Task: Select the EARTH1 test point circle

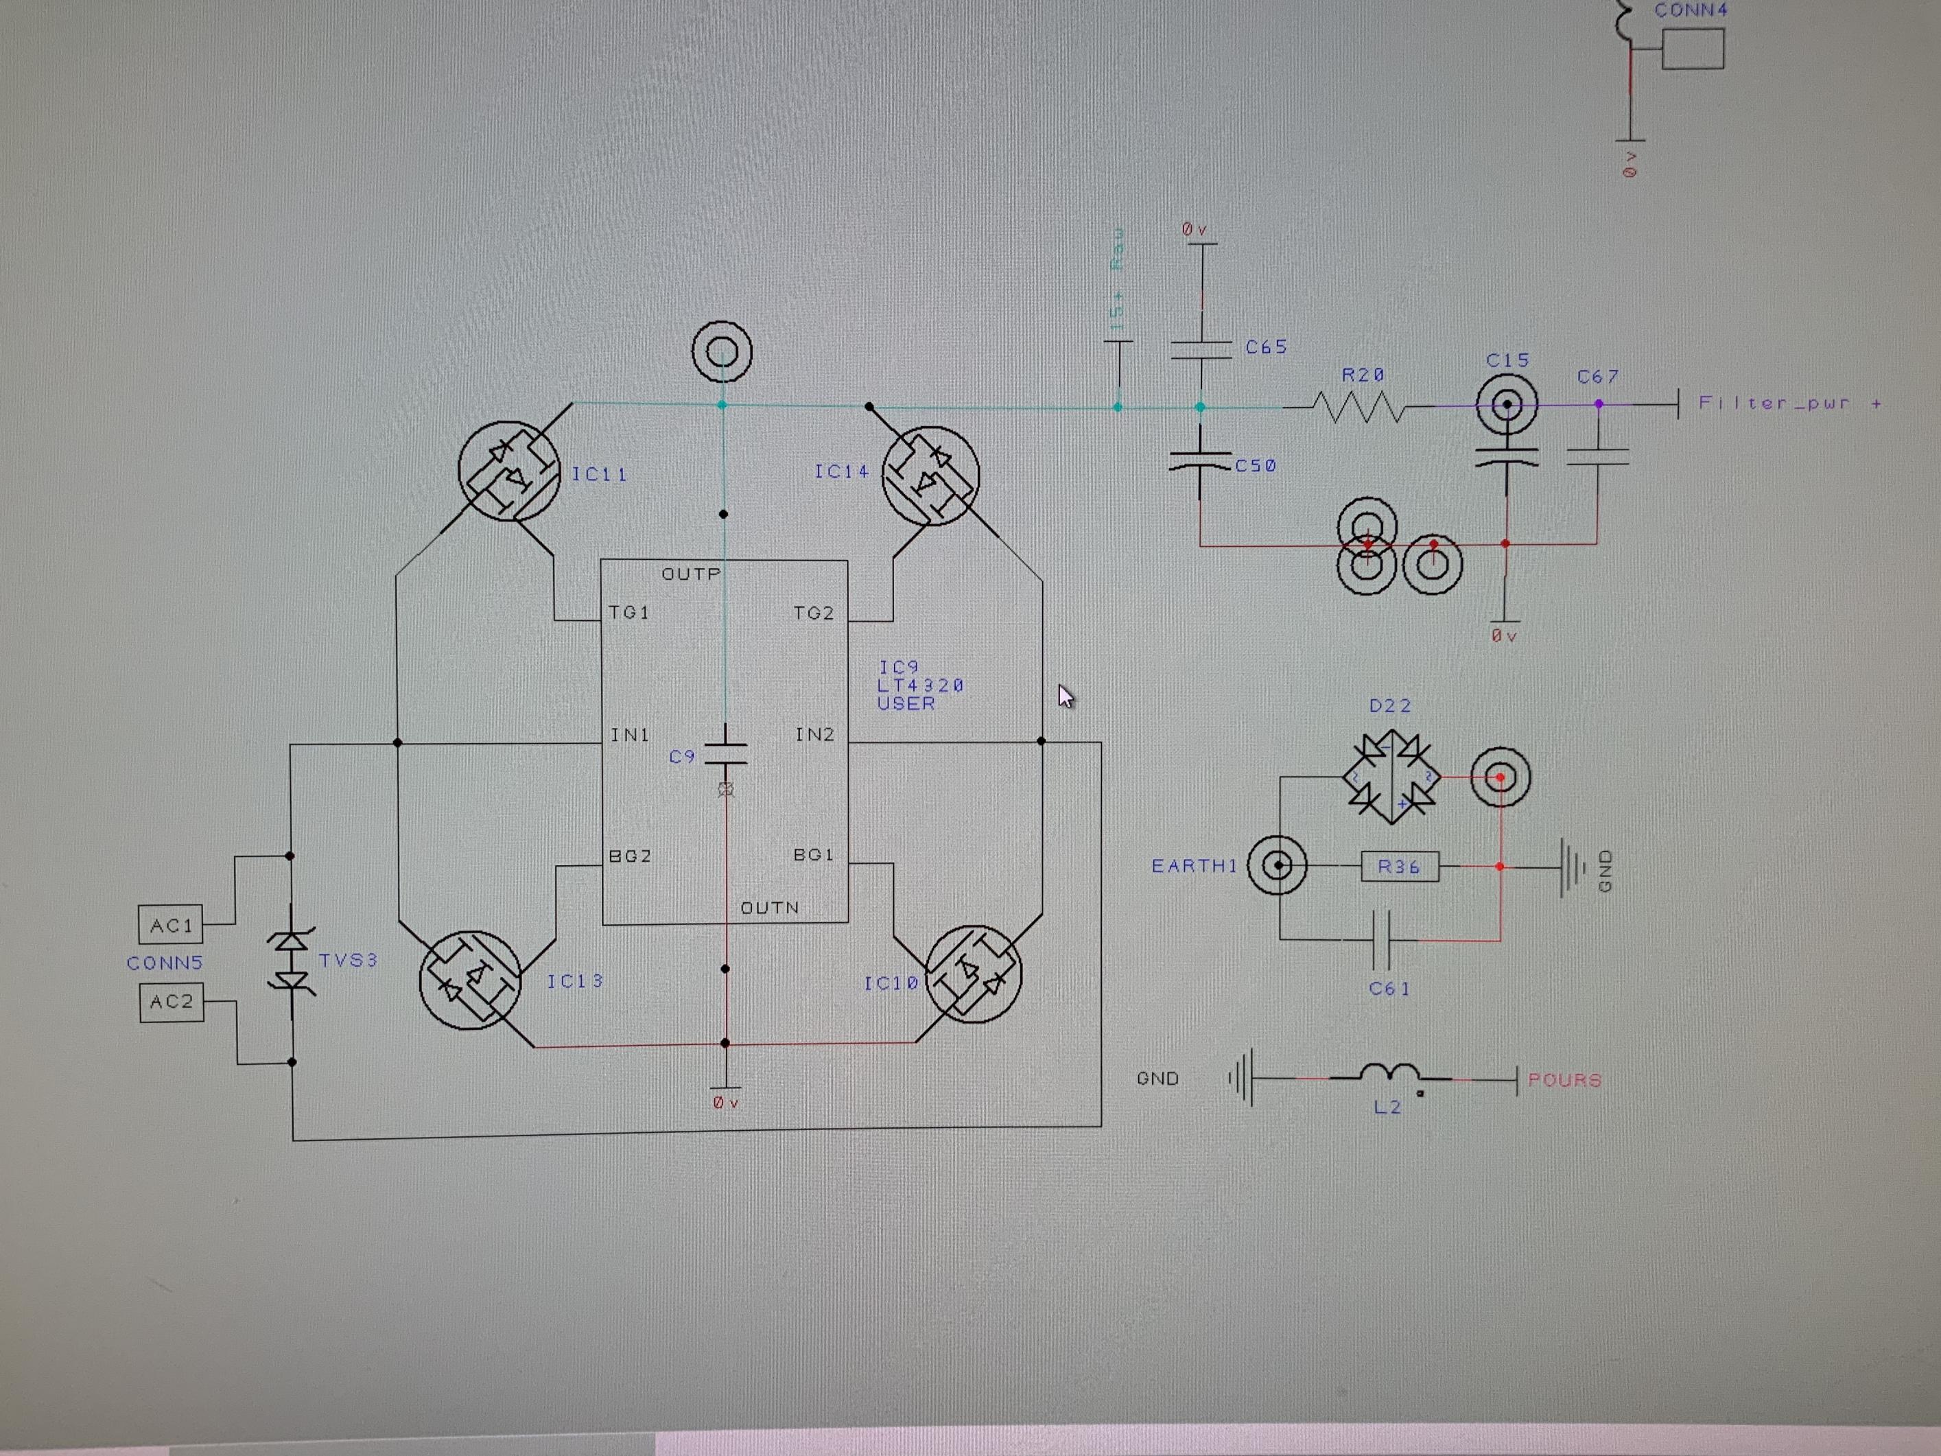Action: click(1278, 865)
